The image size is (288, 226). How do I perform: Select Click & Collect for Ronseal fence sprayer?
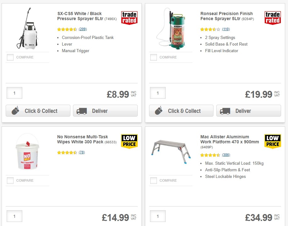point(181,111)
